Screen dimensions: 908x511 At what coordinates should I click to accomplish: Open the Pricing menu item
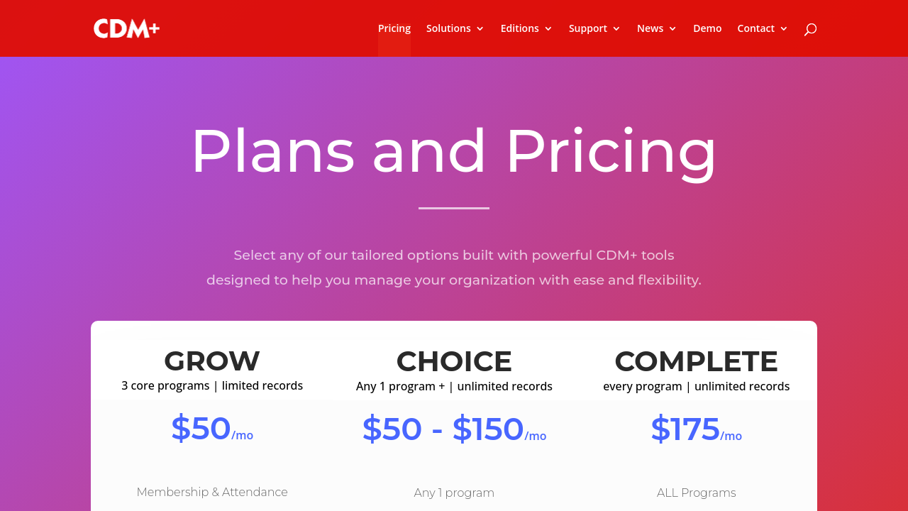coord(394,28)
